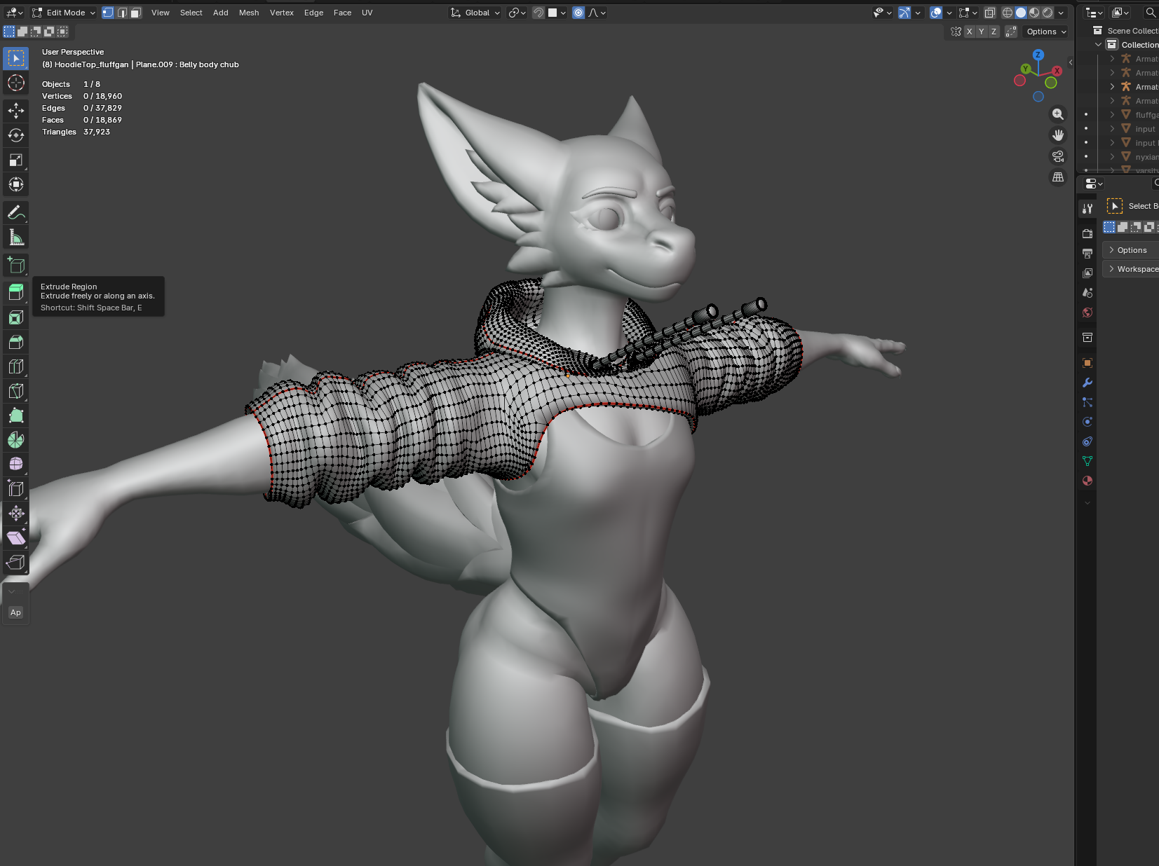This screenshot has height=866, width=1159.
Task: Open the Modifiers wrench properties tab
Action: (x=1087, y=383)
